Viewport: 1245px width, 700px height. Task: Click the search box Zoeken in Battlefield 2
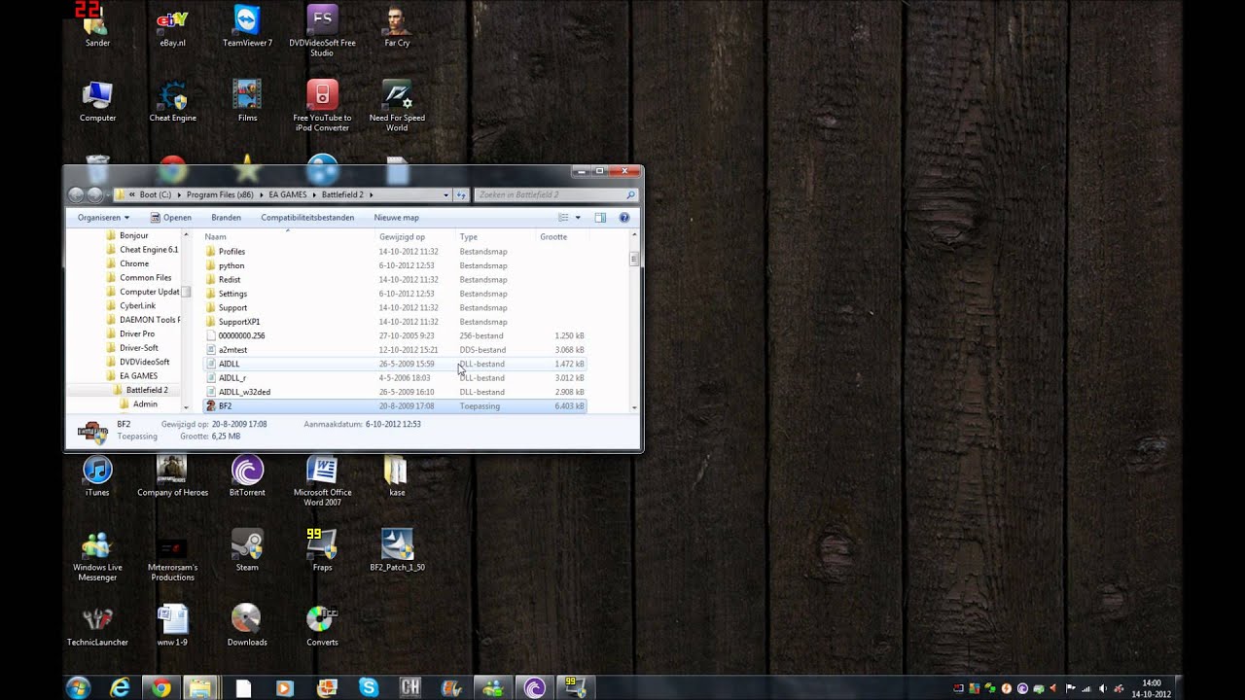[555, 194]
